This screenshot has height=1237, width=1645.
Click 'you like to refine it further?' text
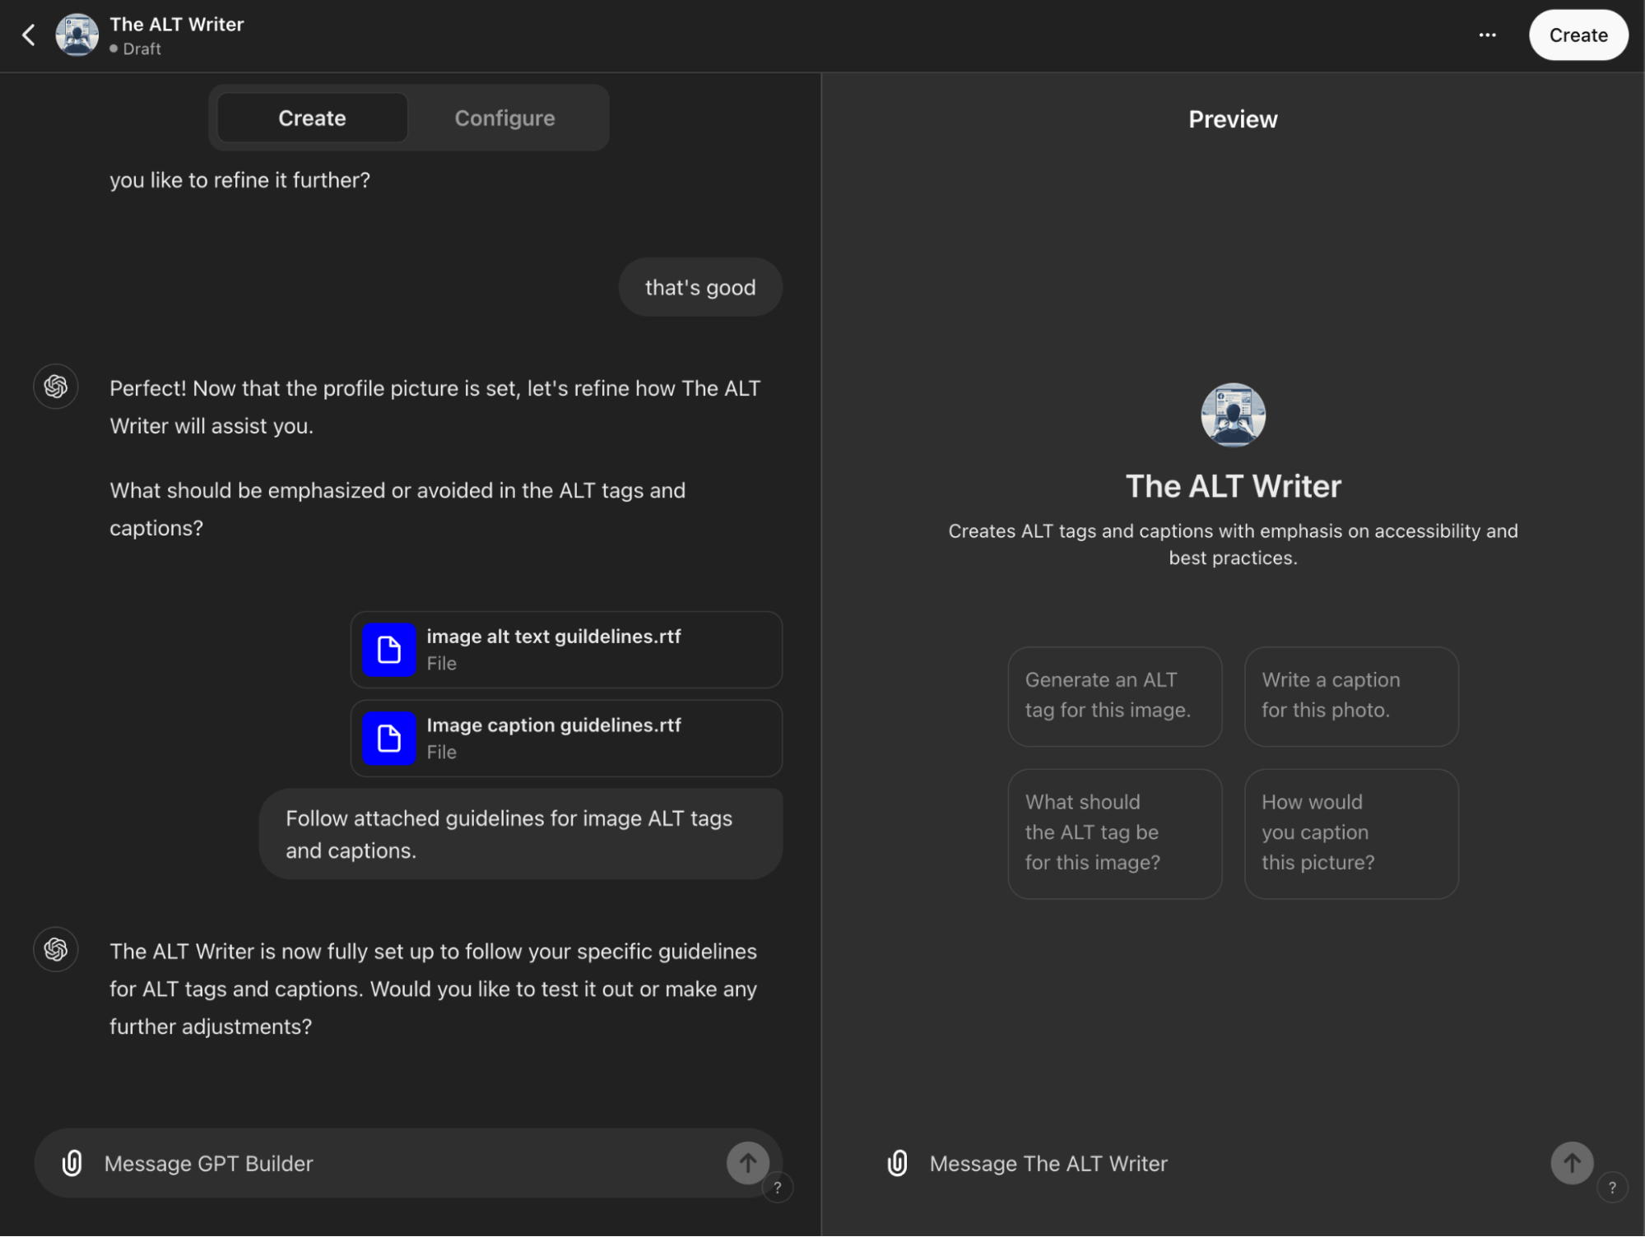click(x=240, y=180)
